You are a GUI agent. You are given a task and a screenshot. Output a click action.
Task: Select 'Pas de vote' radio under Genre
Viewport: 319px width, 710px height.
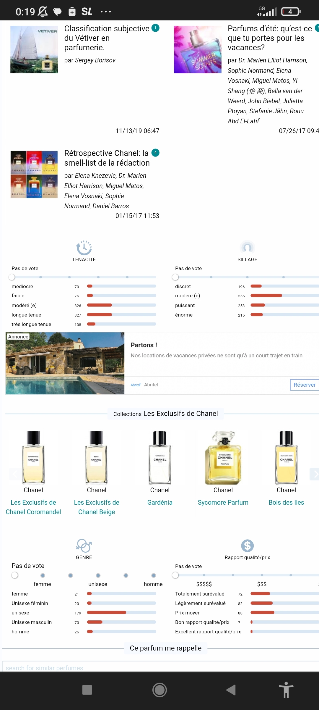tap(15, 575)
